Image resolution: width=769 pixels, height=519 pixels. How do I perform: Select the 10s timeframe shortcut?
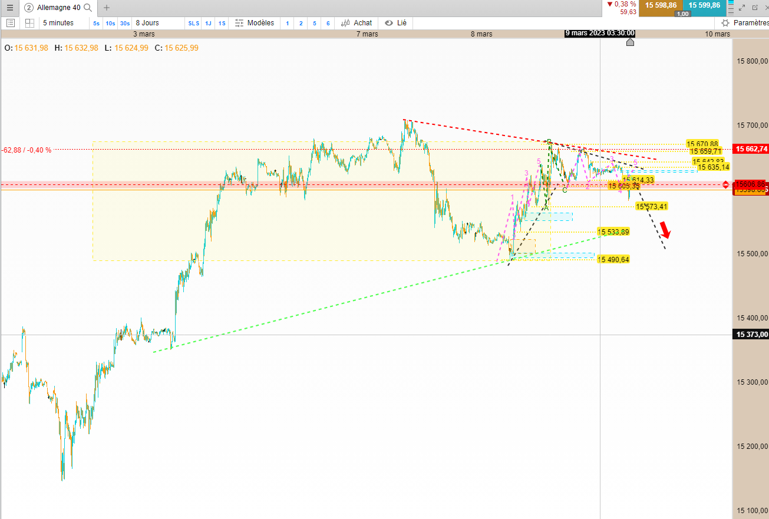click(110, 23)
